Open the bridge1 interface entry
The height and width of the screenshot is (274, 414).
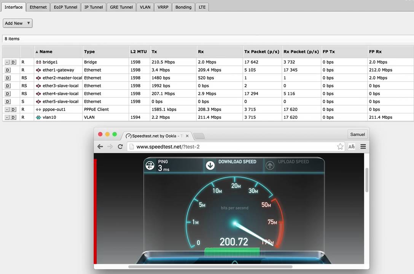[x=50, y=62]
